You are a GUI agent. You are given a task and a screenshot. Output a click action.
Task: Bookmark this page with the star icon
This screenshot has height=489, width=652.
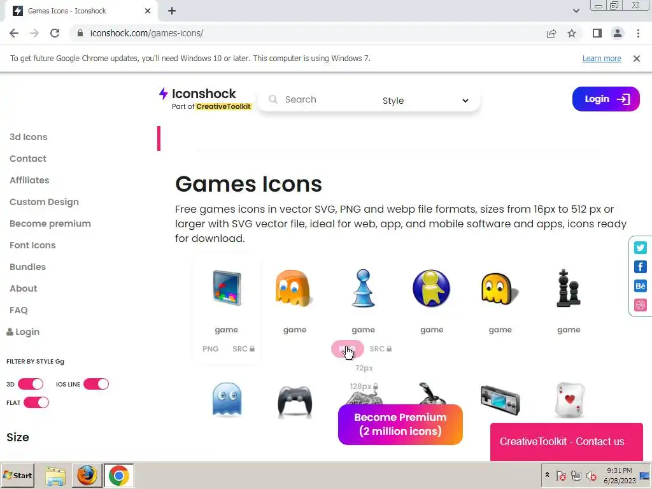coord(572,33)
